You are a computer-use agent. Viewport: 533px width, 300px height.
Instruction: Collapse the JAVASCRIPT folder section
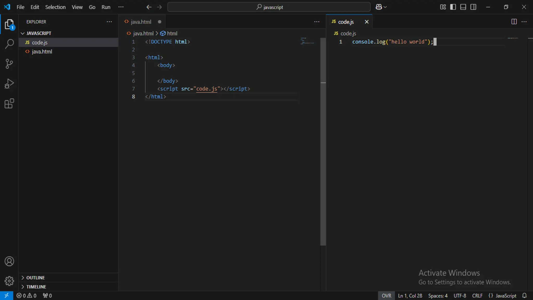[39, 33]
